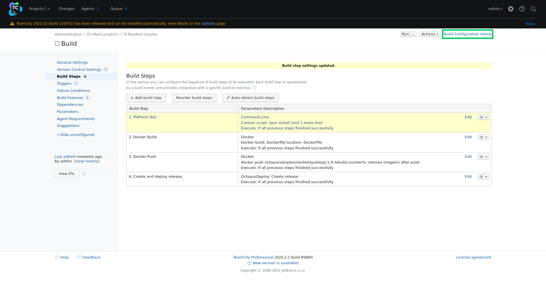Image resolution: width=546 pixels, height=283 pixels.
Task: Click the help icon next to build steps description
Action: [x=255, y=88]
